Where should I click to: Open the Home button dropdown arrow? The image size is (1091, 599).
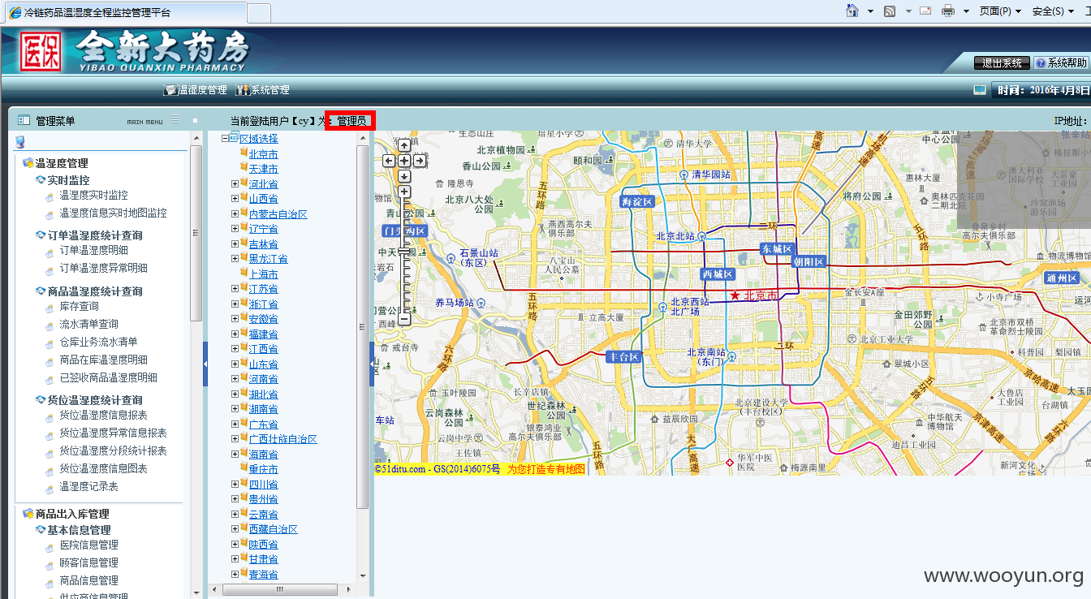tap(870, 11)
